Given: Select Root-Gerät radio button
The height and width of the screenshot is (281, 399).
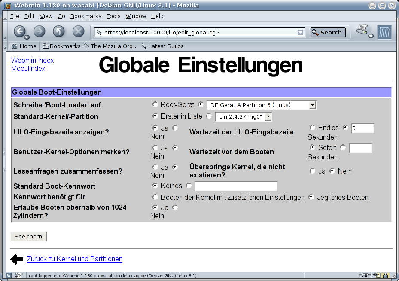Looking at the screenshot, I should [x=155, y=104].
